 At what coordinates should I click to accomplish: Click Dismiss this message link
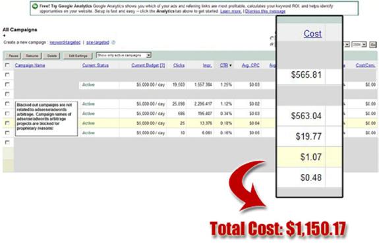(x=265, y=11)
